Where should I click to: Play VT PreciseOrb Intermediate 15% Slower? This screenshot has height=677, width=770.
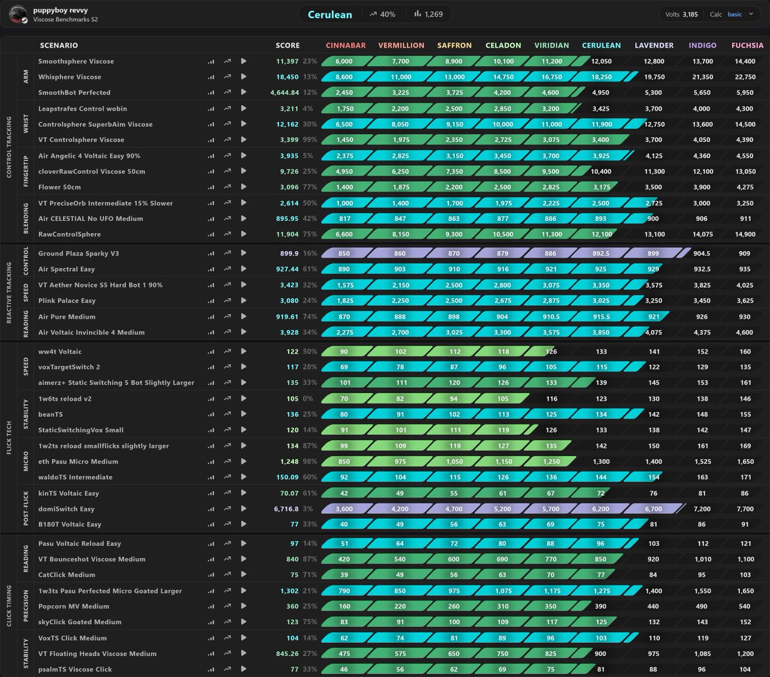tap(244, 203)
